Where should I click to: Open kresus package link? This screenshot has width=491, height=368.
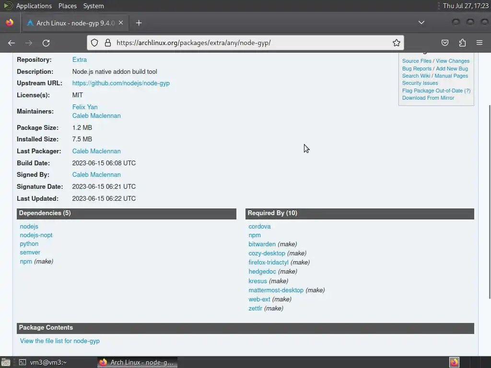[257, 281]
